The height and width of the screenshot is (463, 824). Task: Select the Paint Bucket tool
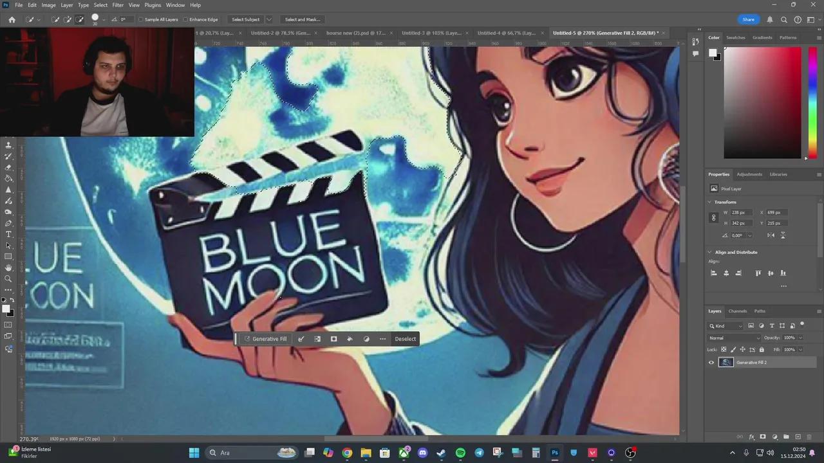(x=8, y=179)
